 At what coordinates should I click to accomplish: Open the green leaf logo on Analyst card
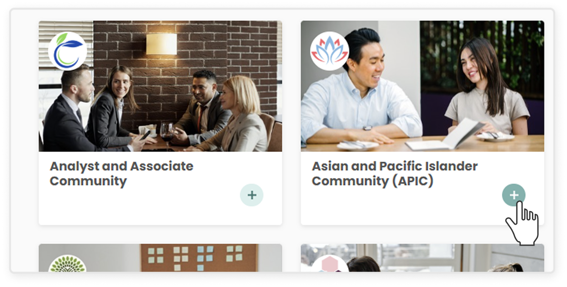[x=68, y=51]
